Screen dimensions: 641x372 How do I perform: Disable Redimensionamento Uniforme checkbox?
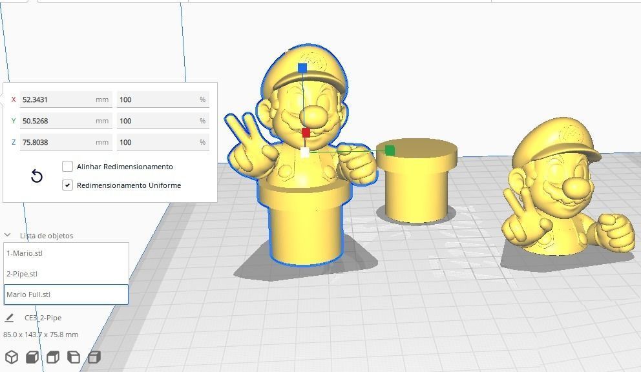click(67, 185)
